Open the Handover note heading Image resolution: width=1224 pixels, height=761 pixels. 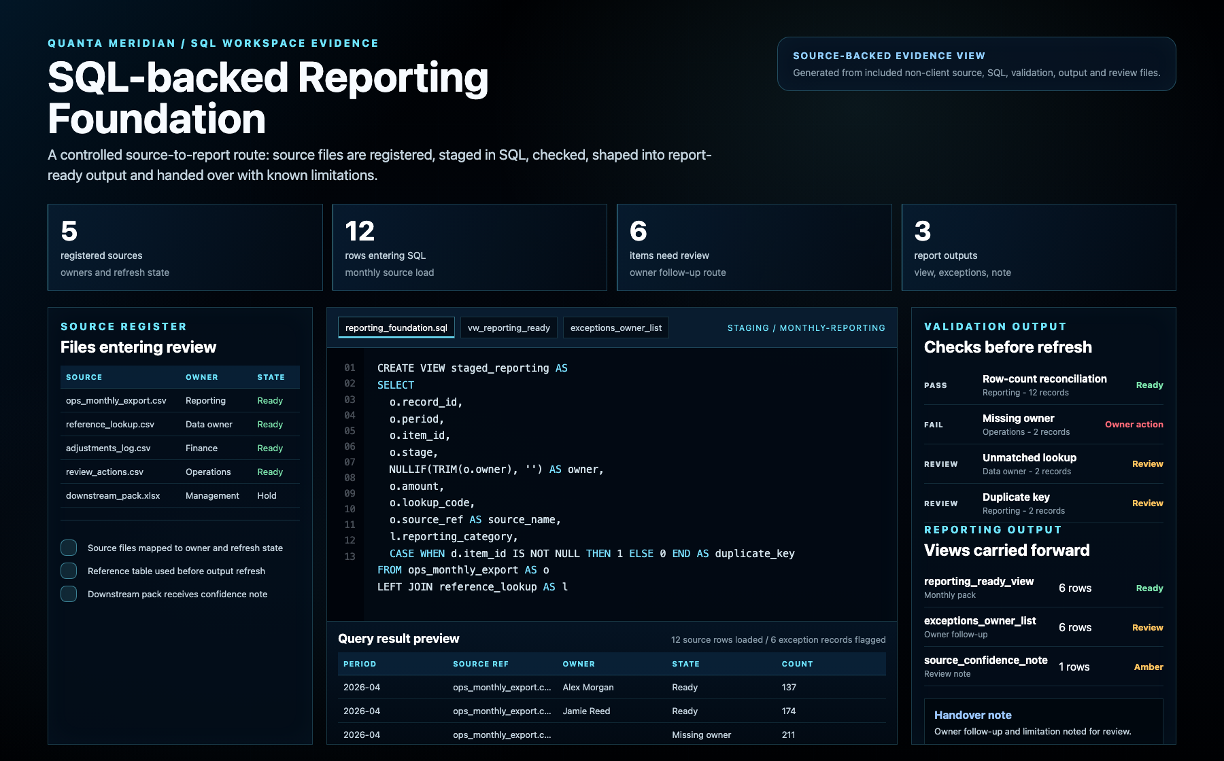tap(972, 715)
